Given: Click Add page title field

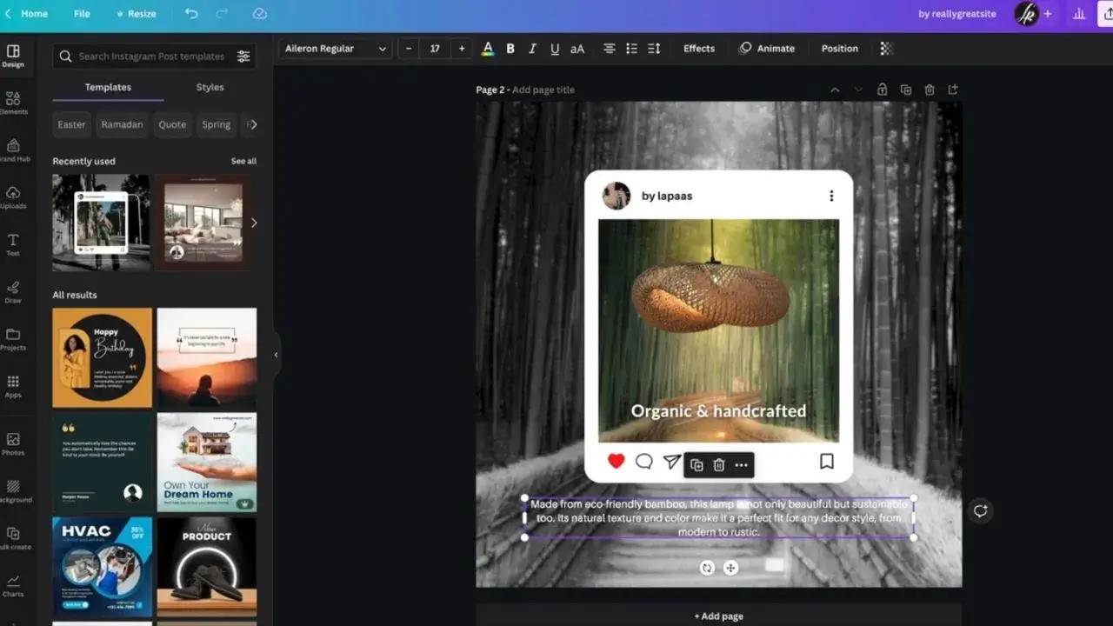Looking at the screenshot, I should pyautogui.click(x=543, y=90).
